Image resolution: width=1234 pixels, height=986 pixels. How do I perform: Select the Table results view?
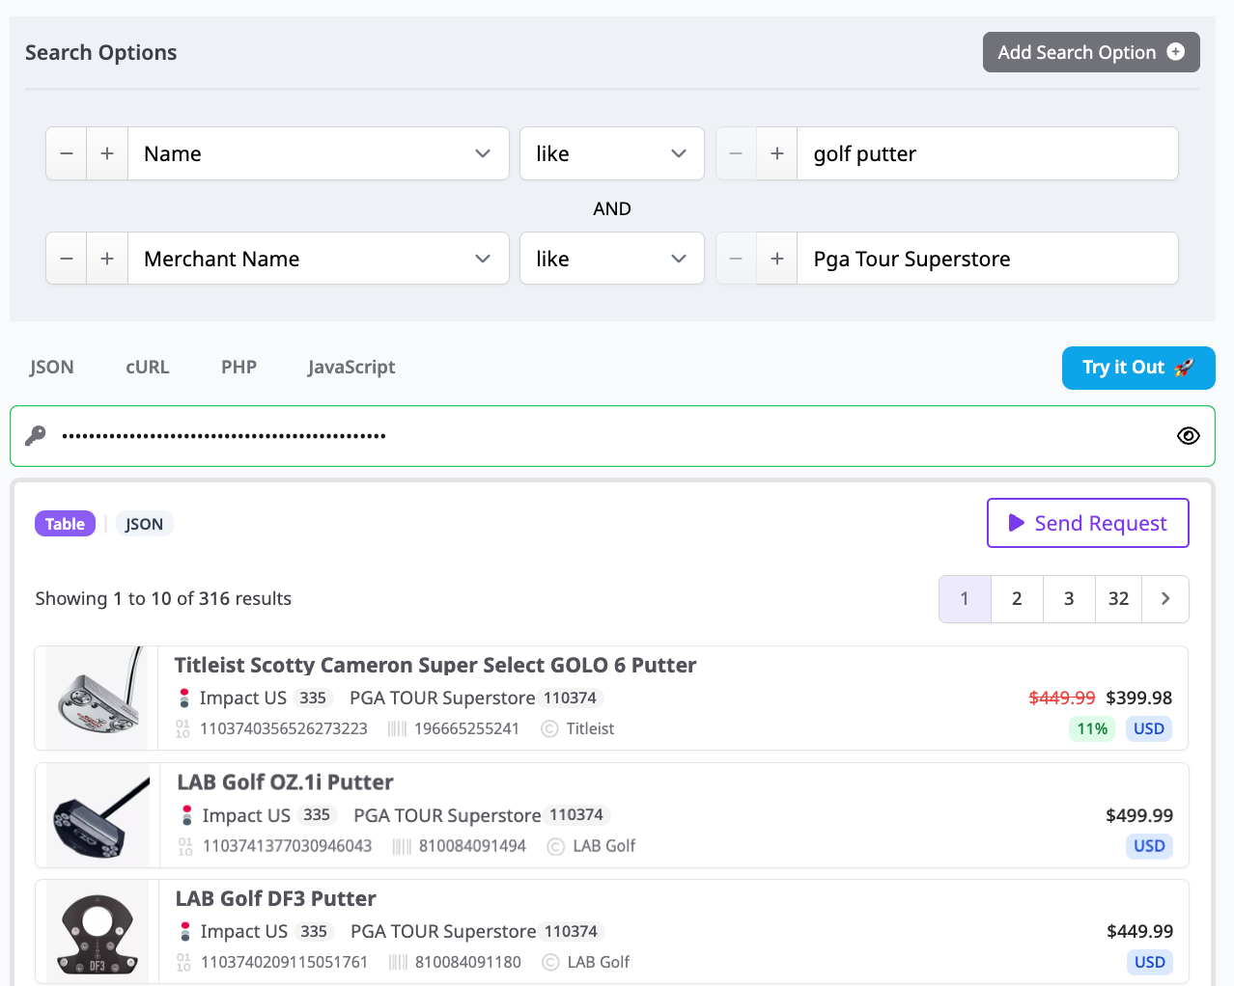click(x=65, y=524)
